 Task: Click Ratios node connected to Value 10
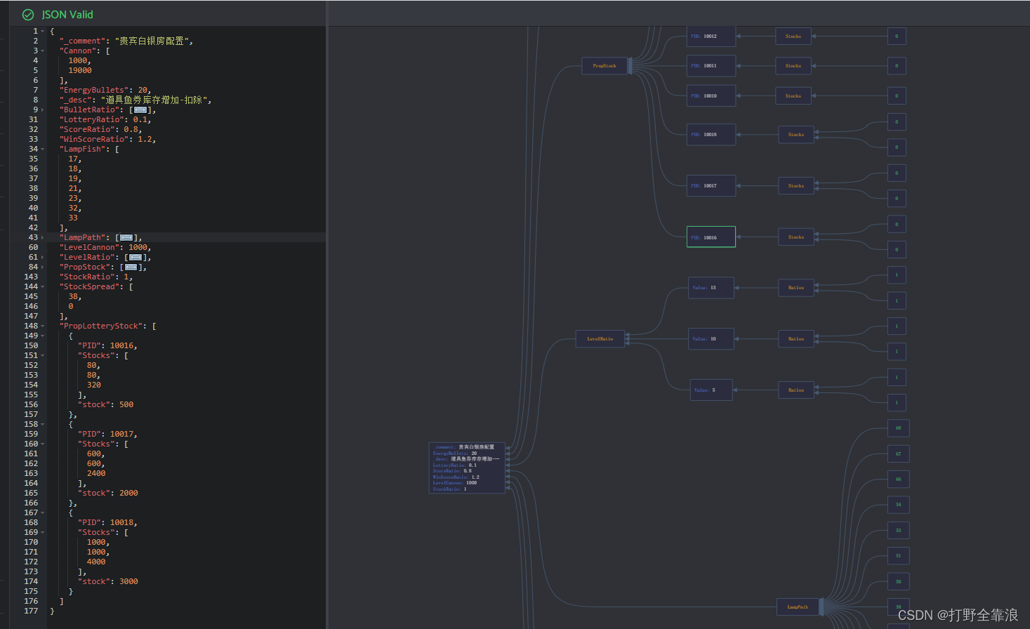pos(796,339)
